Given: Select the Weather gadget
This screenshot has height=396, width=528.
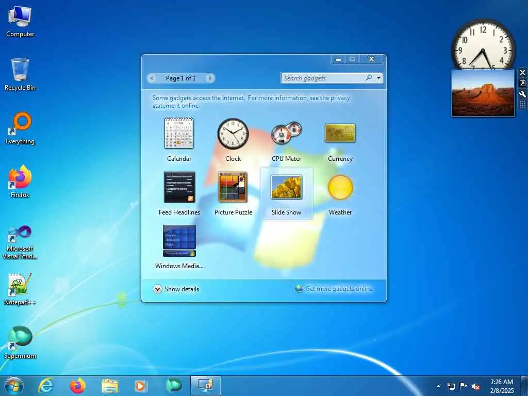Looking at the screenshot, I should (340, 187).
